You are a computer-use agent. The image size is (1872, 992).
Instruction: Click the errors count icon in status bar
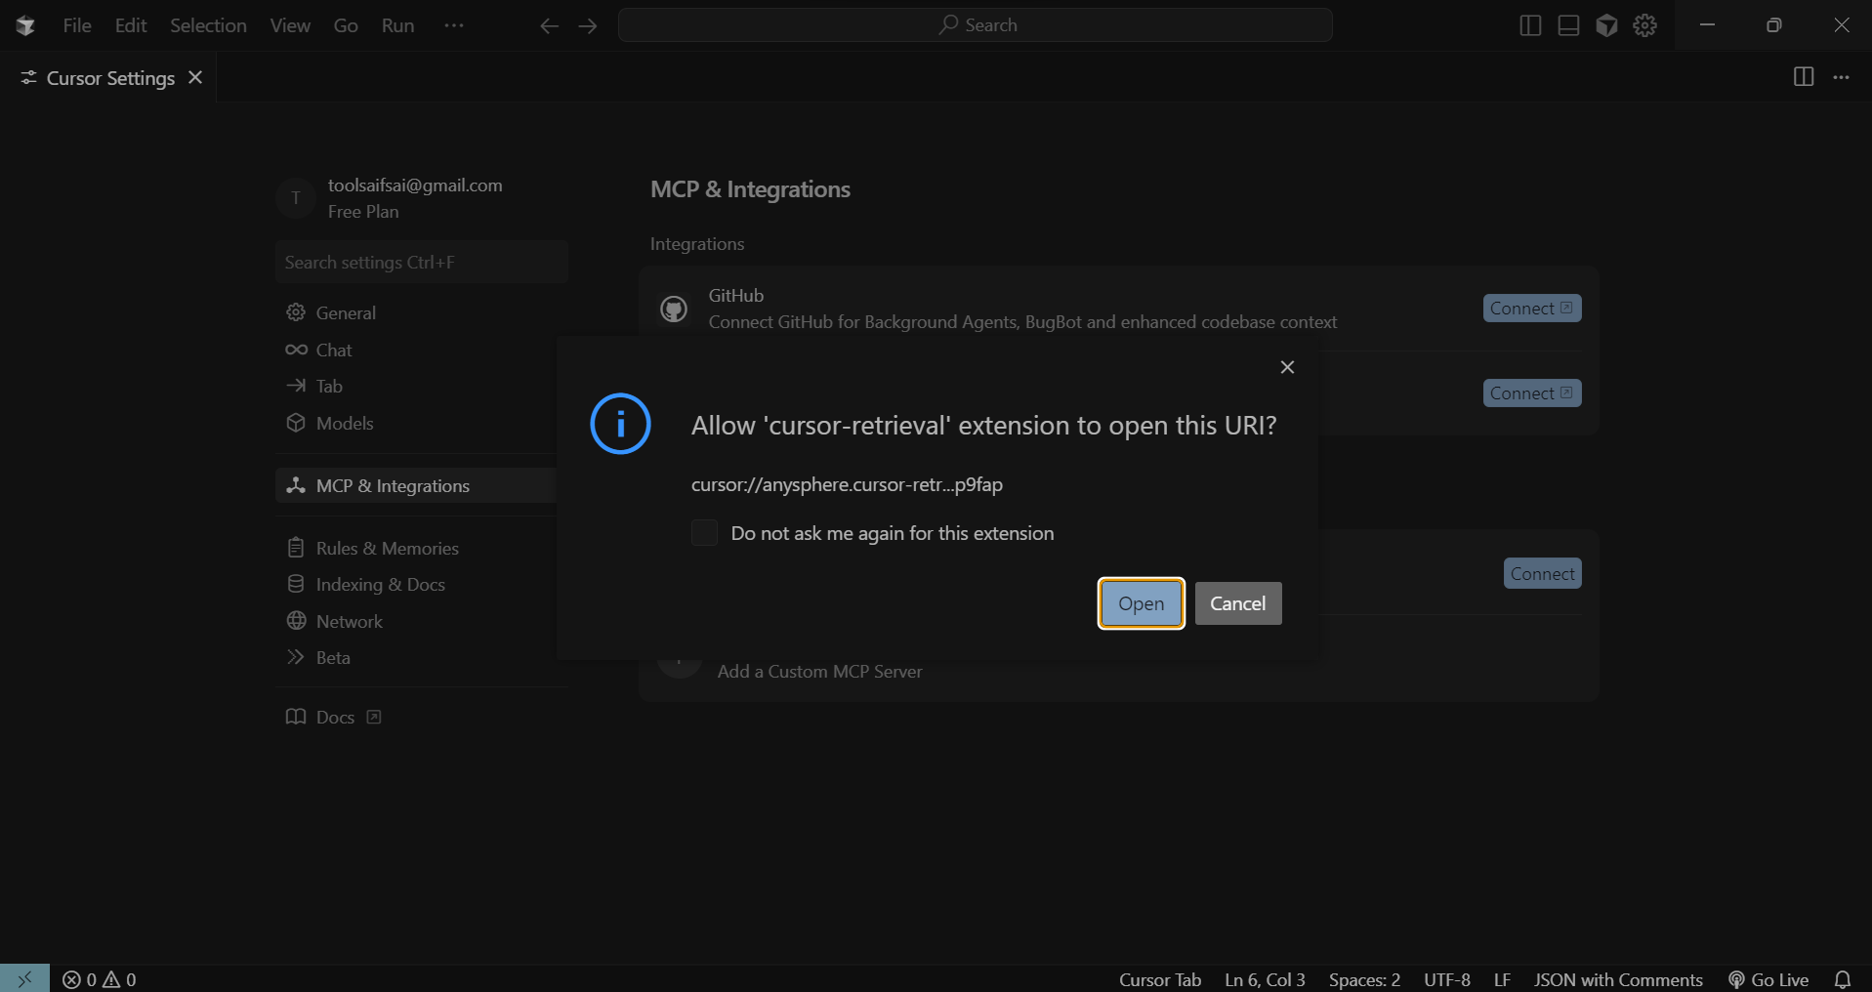pyautogui.click(x=79, y=979)
